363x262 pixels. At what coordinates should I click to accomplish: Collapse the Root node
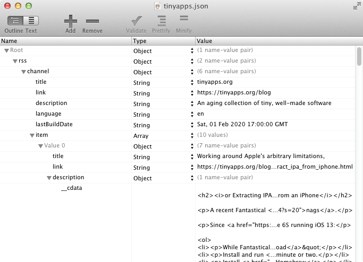6,51
